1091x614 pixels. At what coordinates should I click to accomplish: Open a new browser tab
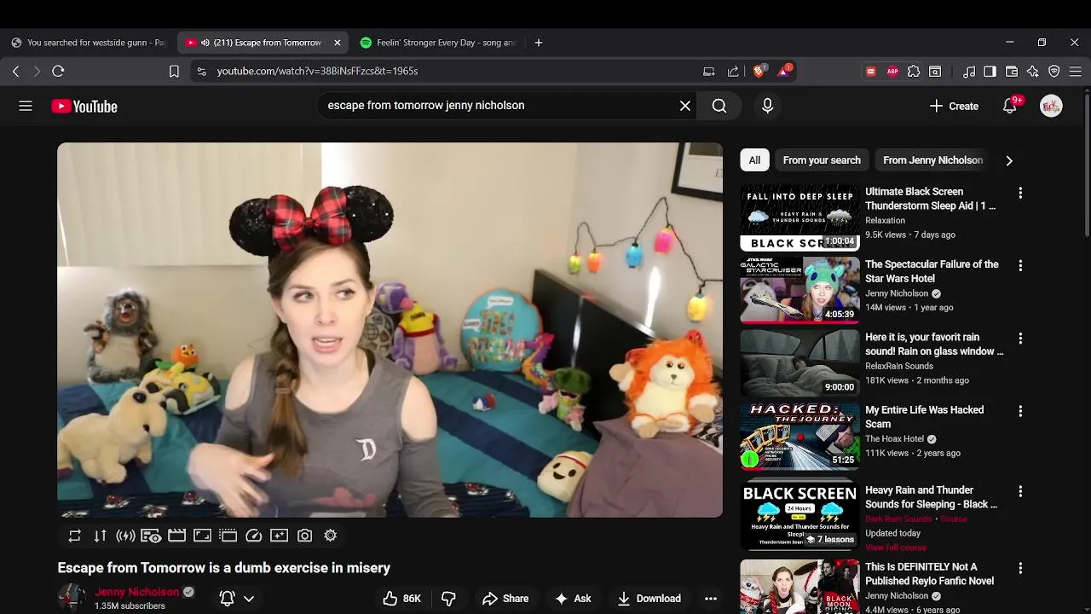(538, 43)
